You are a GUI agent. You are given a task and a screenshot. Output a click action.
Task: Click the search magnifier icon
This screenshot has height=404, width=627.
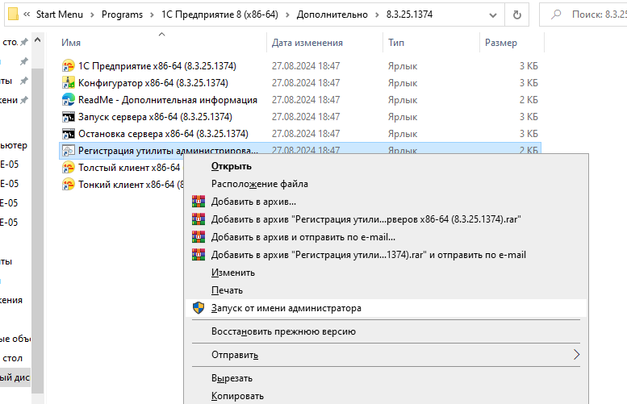556,15
